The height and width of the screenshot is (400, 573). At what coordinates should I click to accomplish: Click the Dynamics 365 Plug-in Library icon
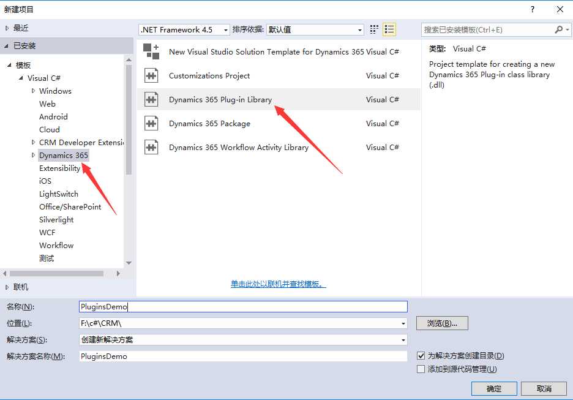click(x=151, y=99)
